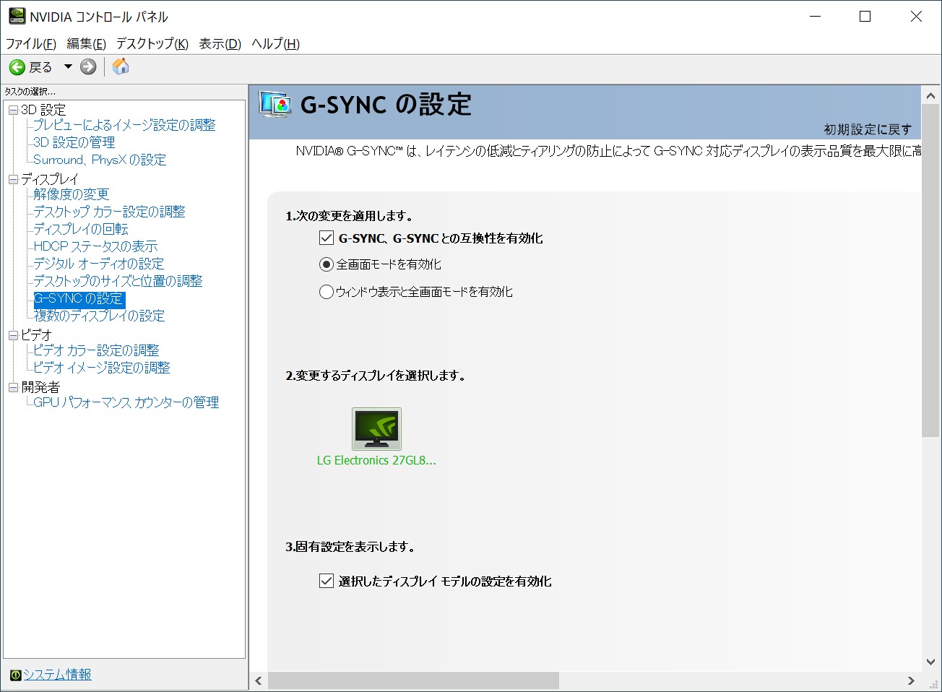
Task: Open デスクトップのサイズと位置の調整 page
Action: [x=118, y=281]
